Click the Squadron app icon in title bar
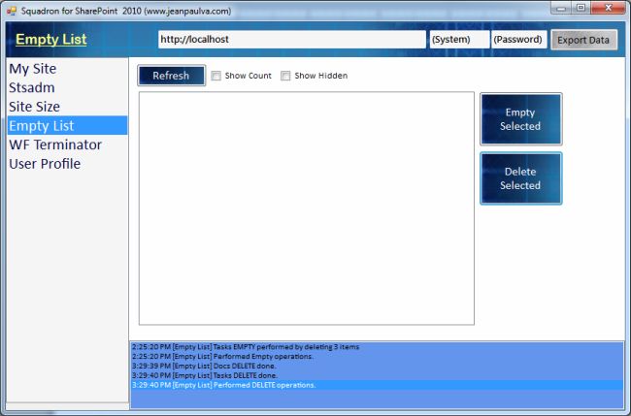The height and width of the screenshot is (416, 631). 12,11
